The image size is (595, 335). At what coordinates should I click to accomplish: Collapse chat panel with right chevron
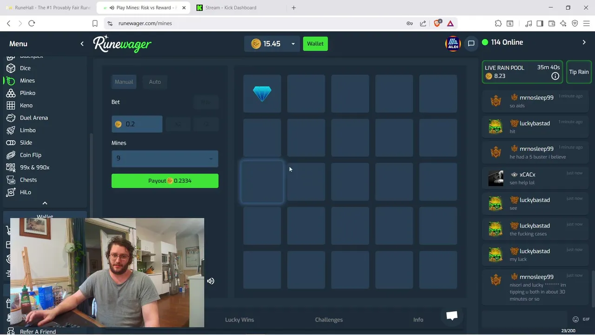click(x=584, y=42)
